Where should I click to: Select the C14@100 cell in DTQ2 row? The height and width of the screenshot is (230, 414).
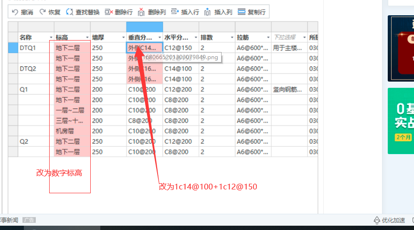pyautogui.click(x=180, y=69)
